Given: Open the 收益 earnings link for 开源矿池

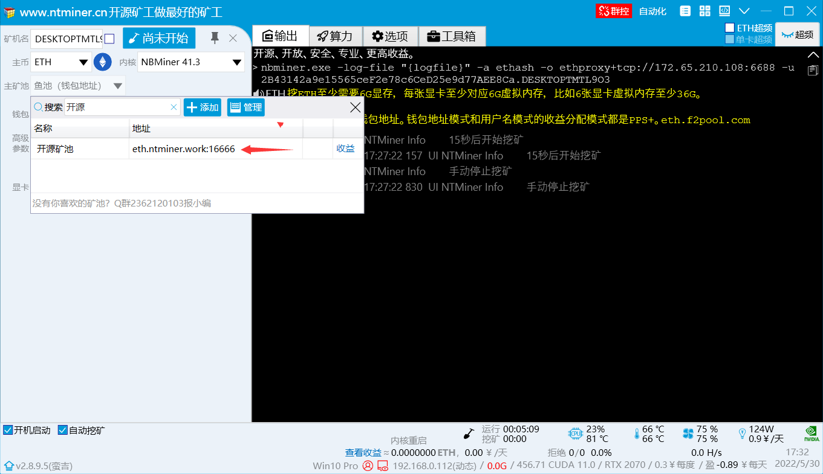Looking at the screenshot, I should coord(346,149).
